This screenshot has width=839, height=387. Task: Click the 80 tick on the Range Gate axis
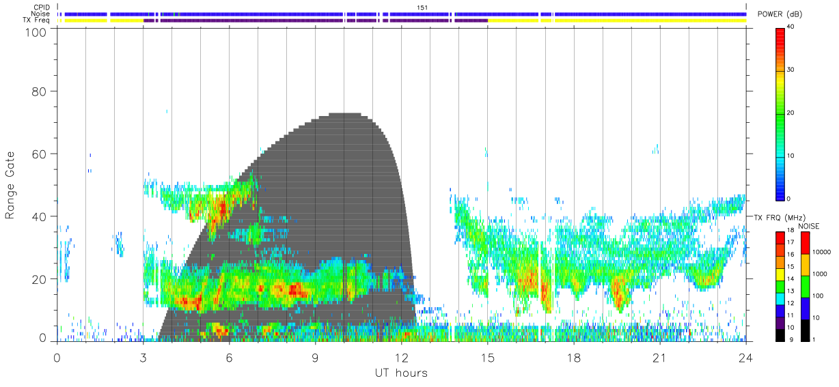point(40,91)
